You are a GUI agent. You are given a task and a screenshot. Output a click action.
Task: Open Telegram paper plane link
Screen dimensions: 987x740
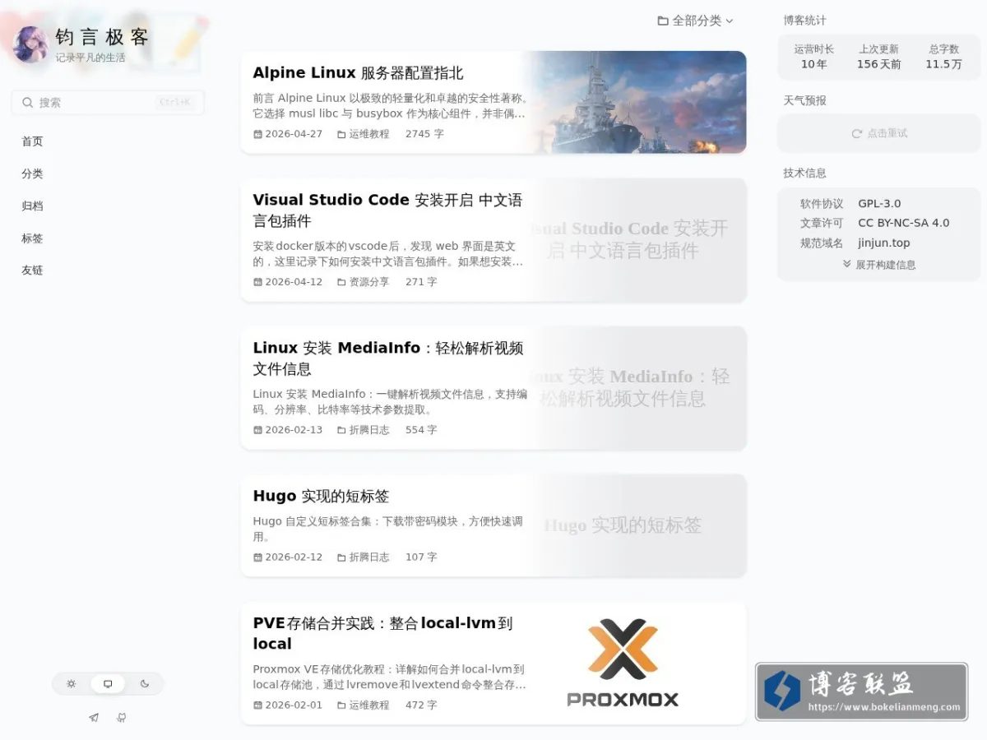pos(94,718)
